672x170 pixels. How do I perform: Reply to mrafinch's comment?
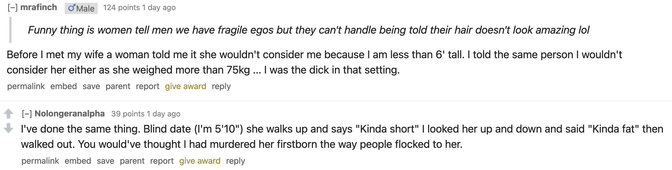(x=221, y=86)
